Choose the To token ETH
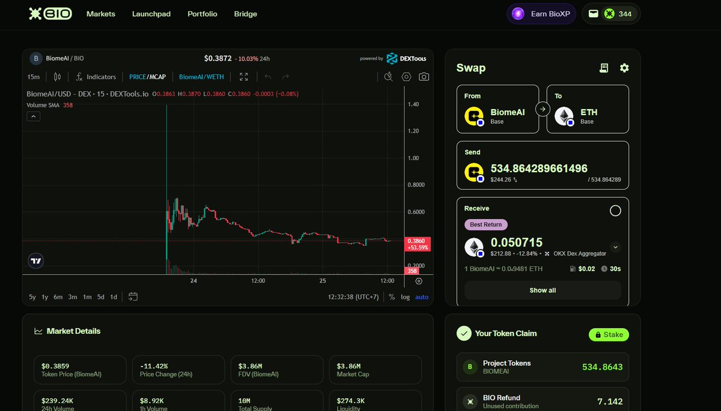The height and width of the screenshot is (411, 721). [588, 109]
